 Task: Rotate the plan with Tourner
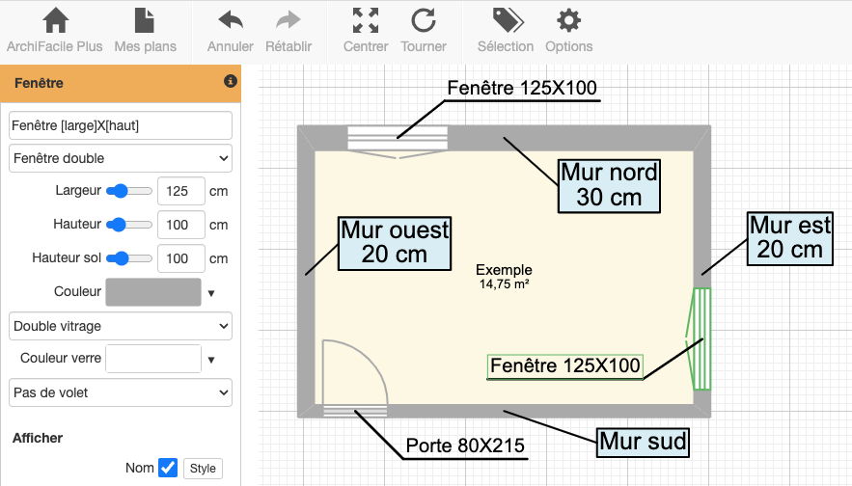(x=424, y=21)
